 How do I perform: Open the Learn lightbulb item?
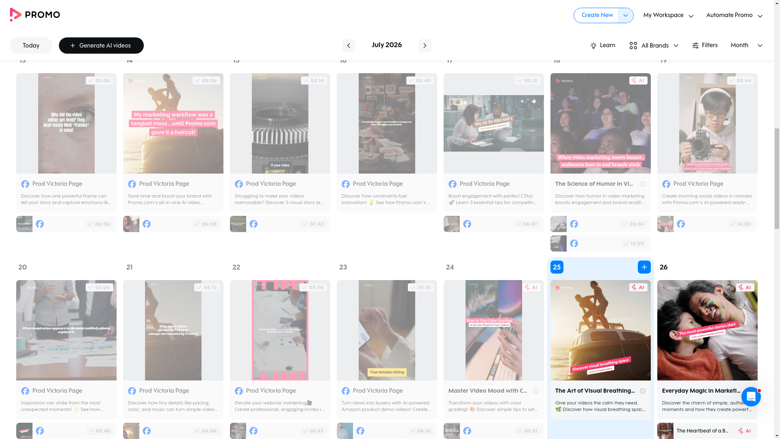(602, 46)
